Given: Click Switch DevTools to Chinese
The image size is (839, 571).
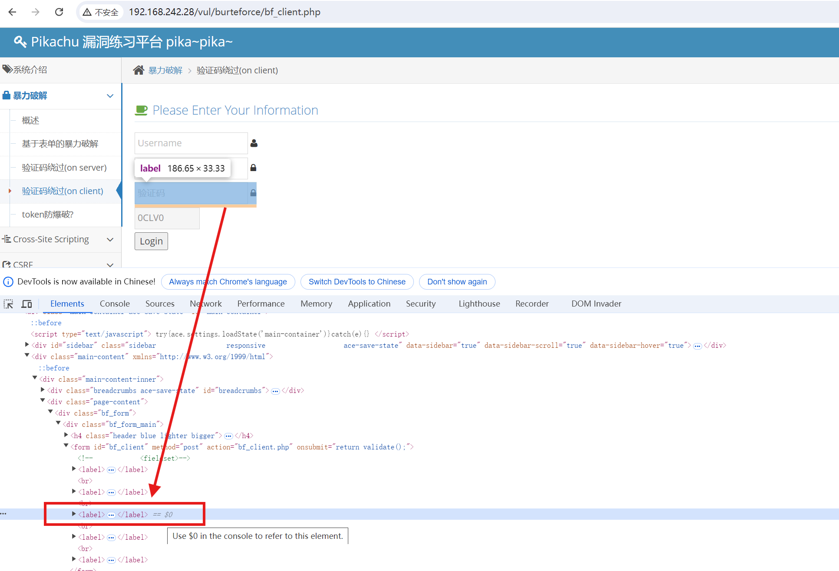Looking at the screenshot, I should [357, 282].
